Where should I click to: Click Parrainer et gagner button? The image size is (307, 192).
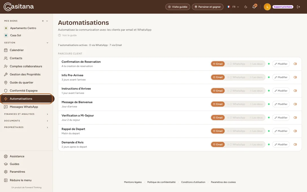208,7
